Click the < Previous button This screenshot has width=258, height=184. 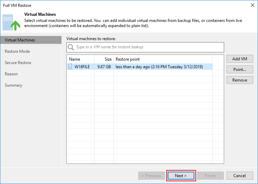pyautogui.click(x=152, y=176)
